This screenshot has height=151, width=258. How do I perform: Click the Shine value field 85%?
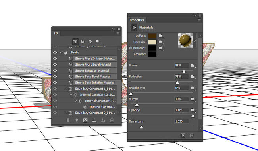181,66
